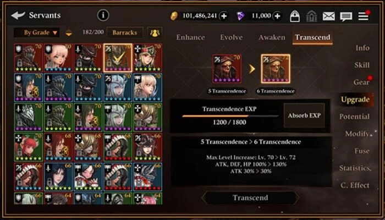Open the info circle icon
The height and width of the screenshot is (220, 385).
[103, 15]
